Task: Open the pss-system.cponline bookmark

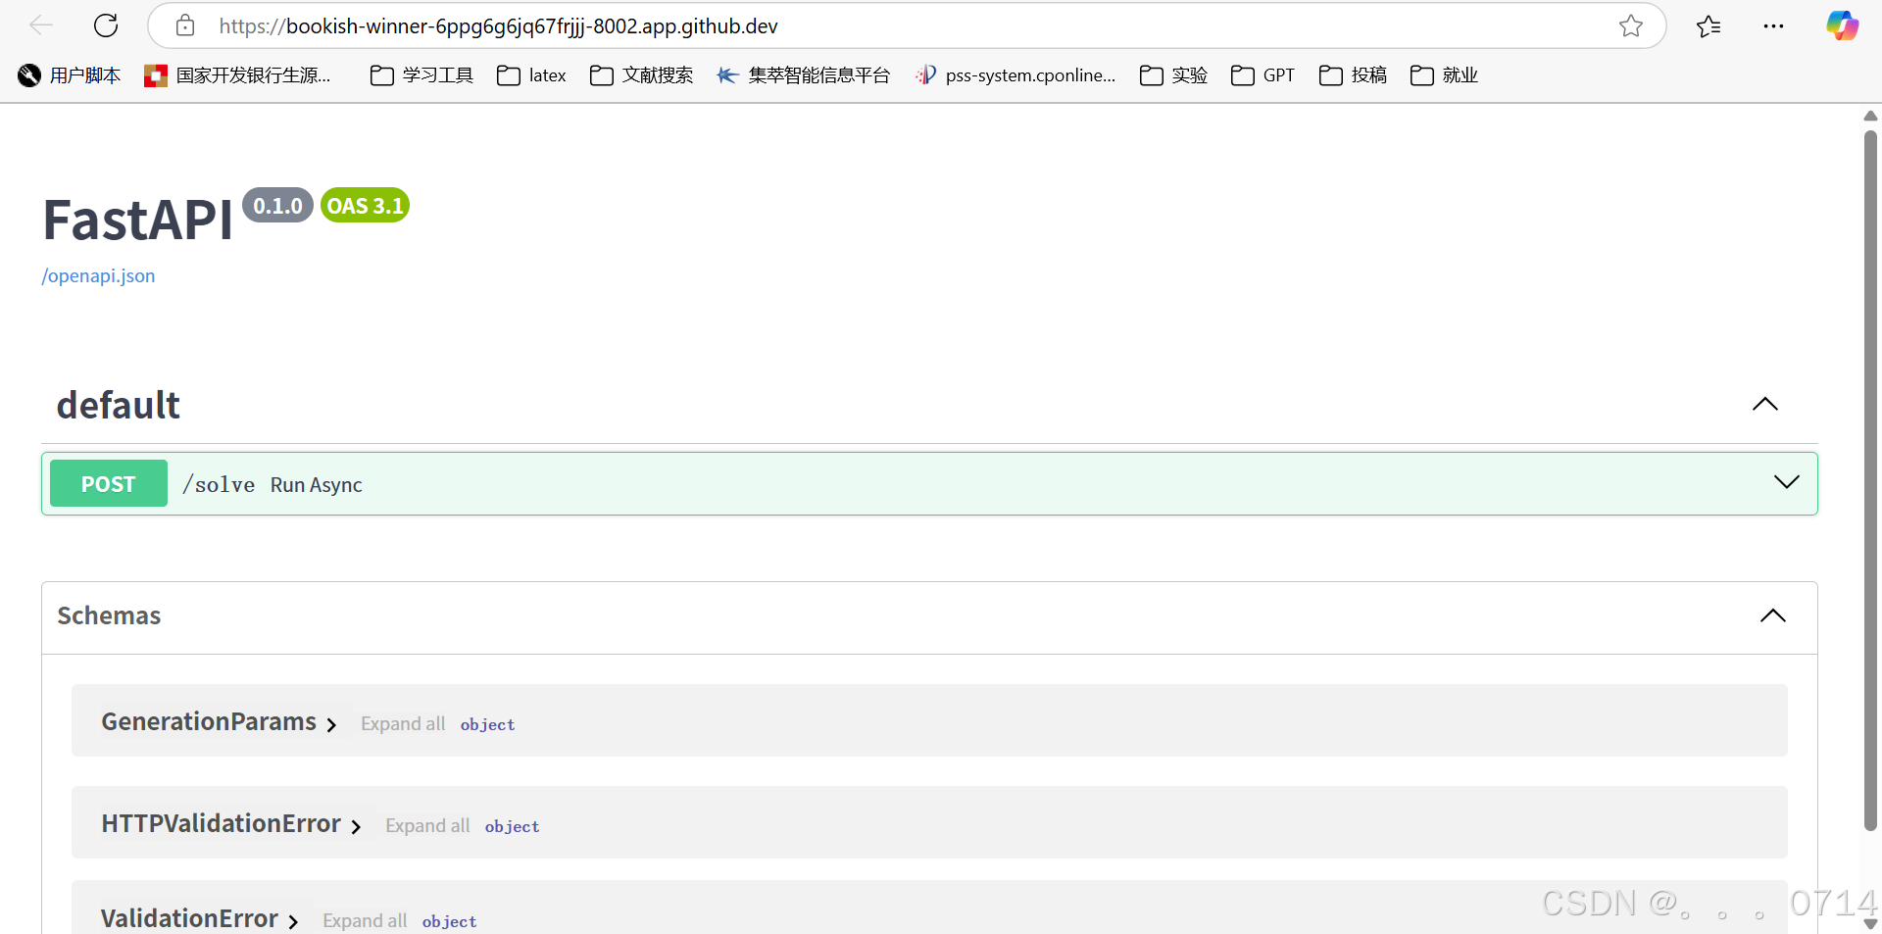Action: pyautogui.click(x=1015, y=75)
